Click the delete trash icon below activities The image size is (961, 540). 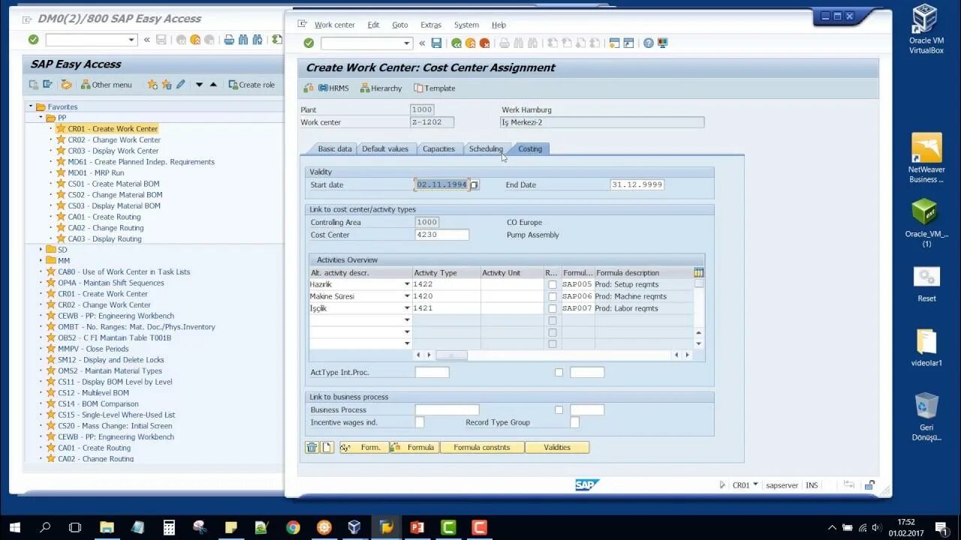(x=312, y=448)
